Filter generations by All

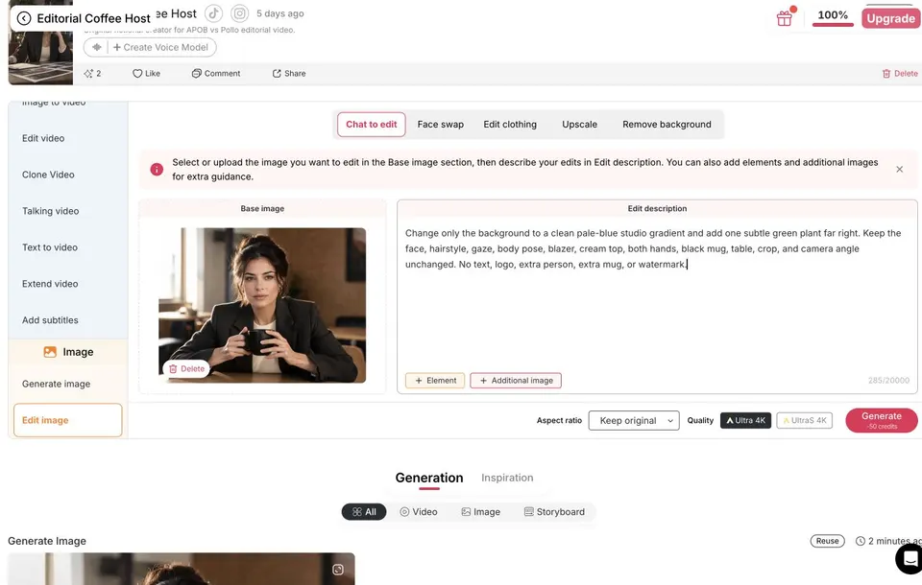tap(364, 512)
